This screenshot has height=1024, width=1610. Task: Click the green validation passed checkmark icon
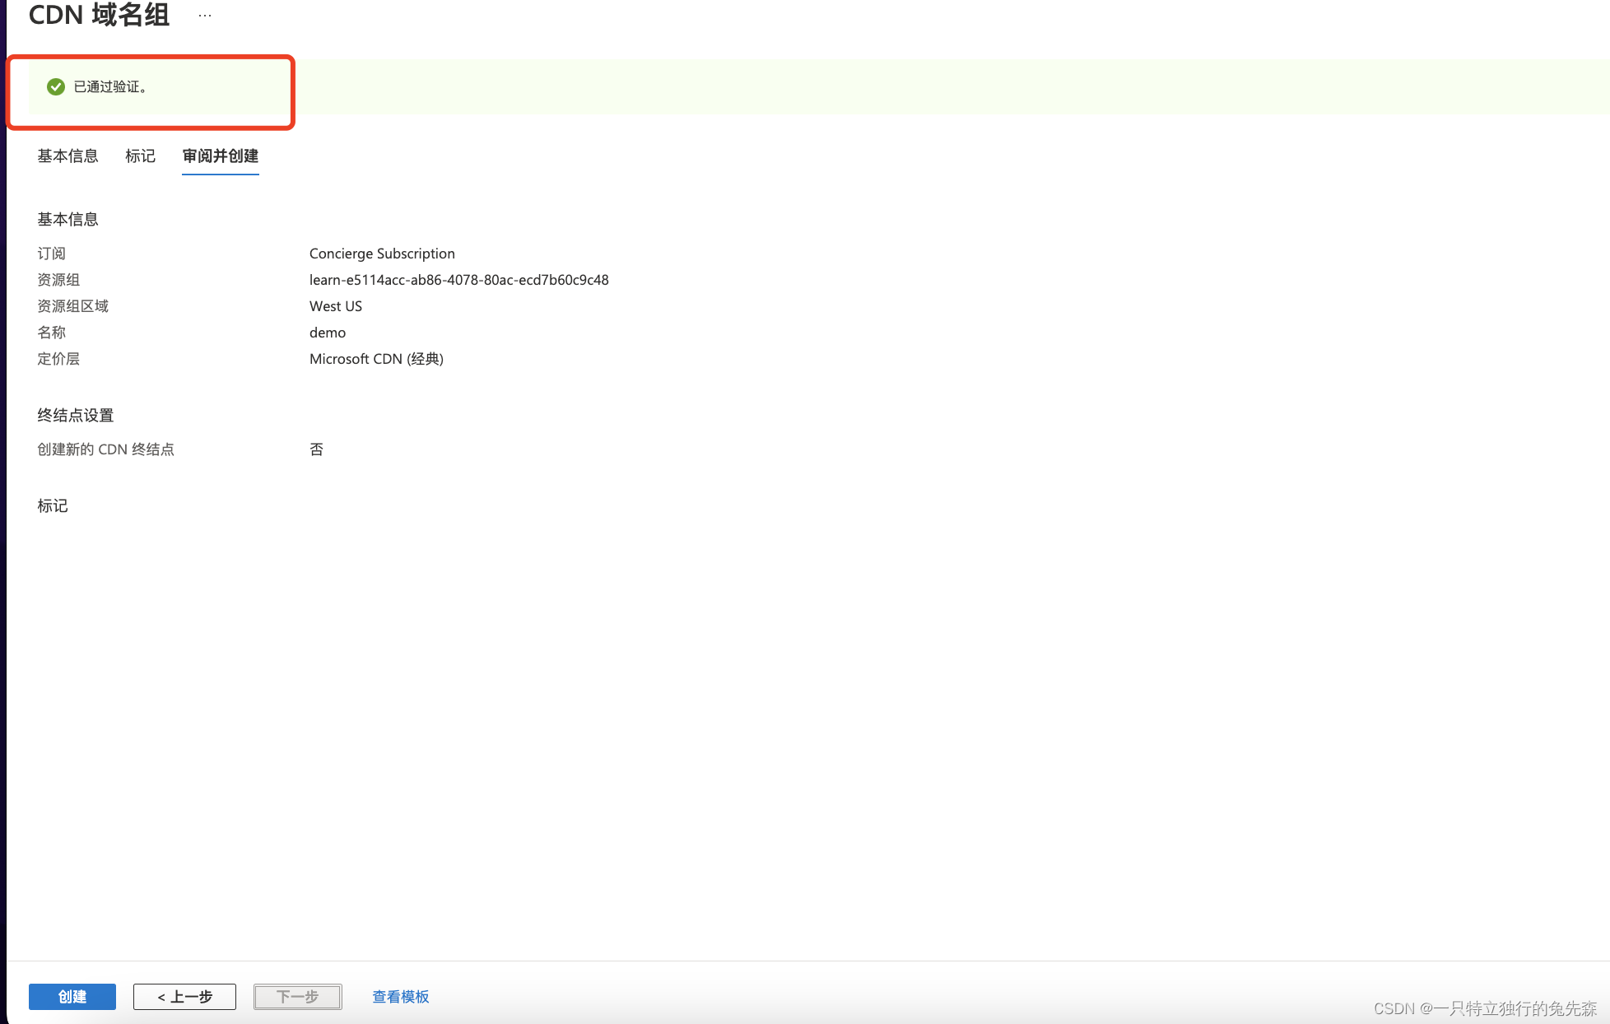(x=56, y=86)
